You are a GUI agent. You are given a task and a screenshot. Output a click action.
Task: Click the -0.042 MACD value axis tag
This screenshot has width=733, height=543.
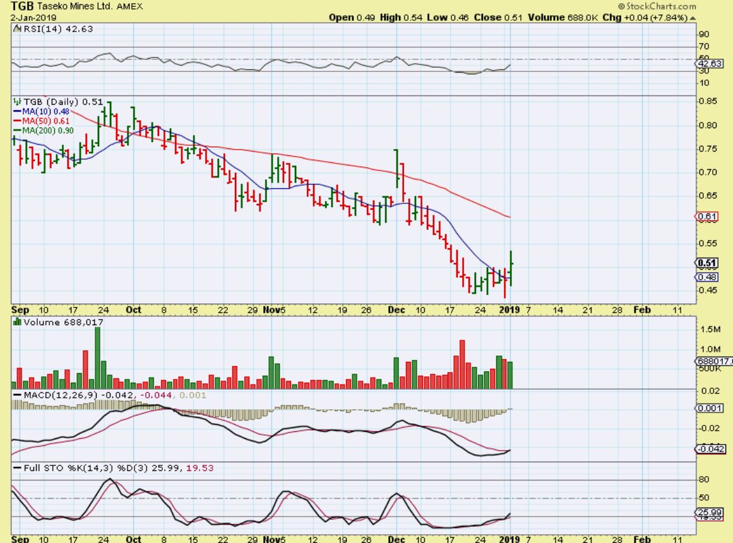(x=711, y=449)
